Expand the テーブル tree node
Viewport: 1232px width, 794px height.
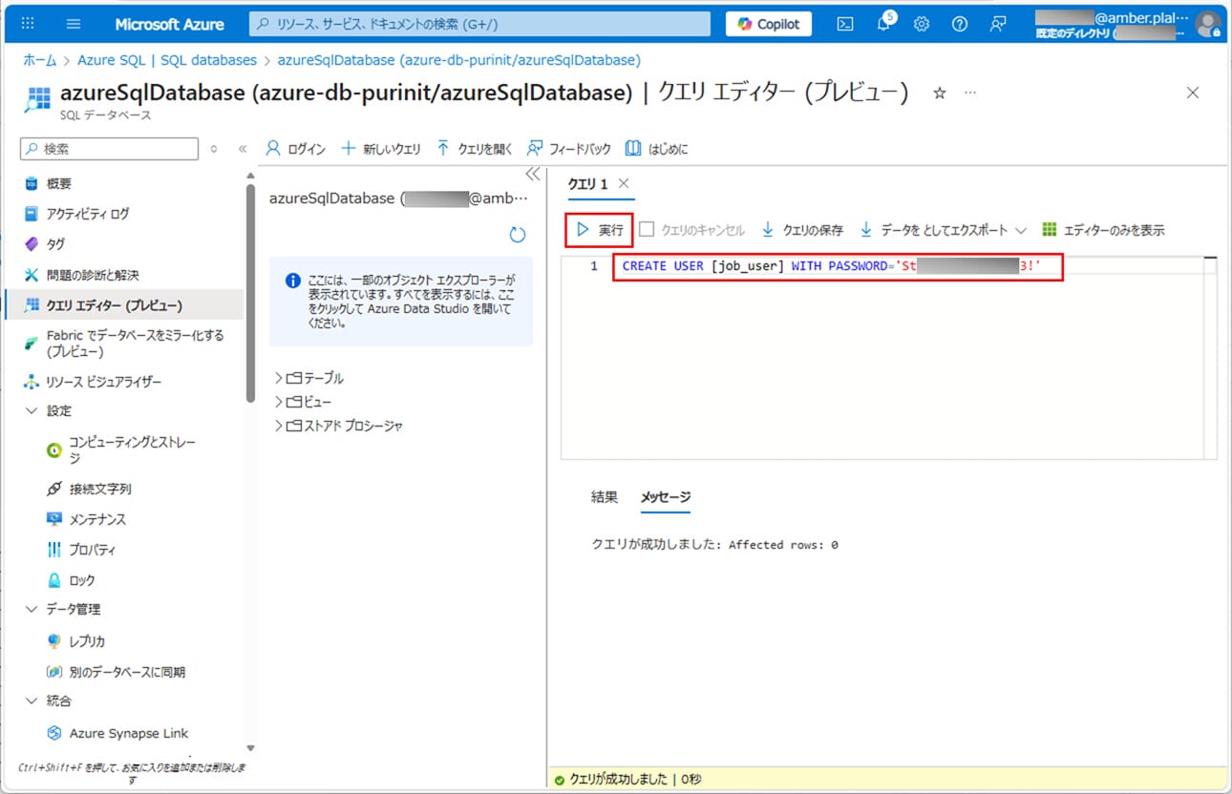click(x=279, y=378)
